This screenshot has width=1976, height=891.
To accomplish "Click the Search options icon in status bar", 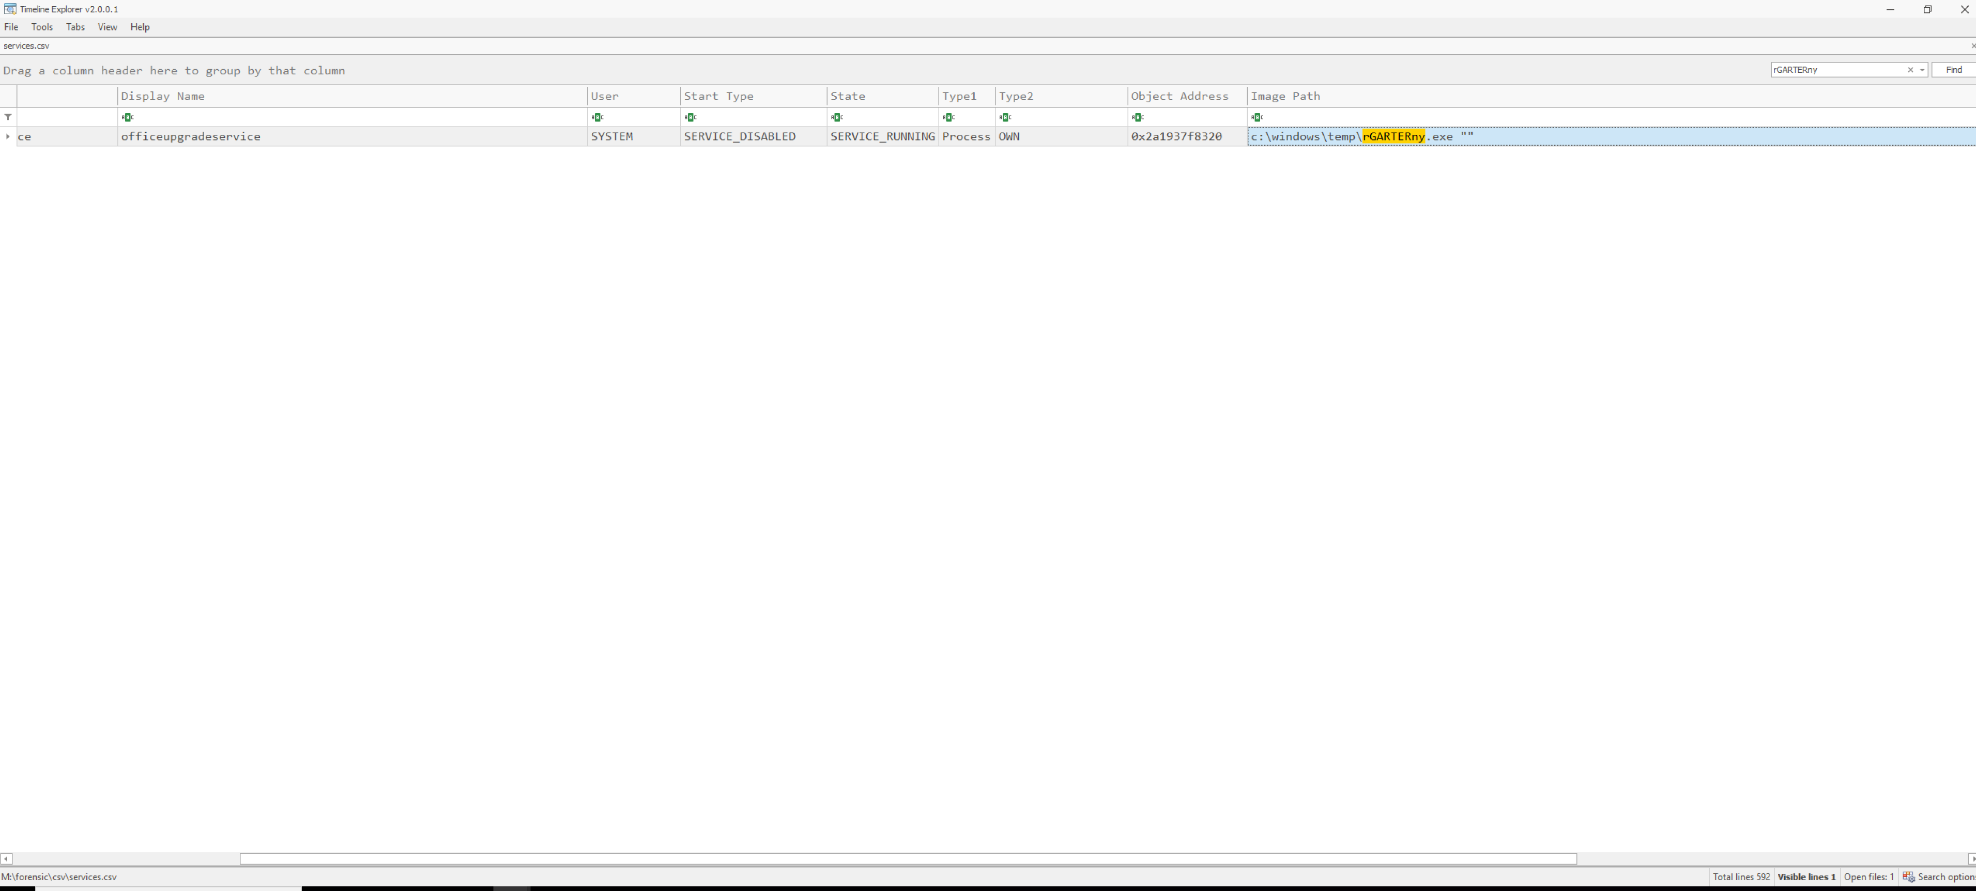I will point(1908,877).
